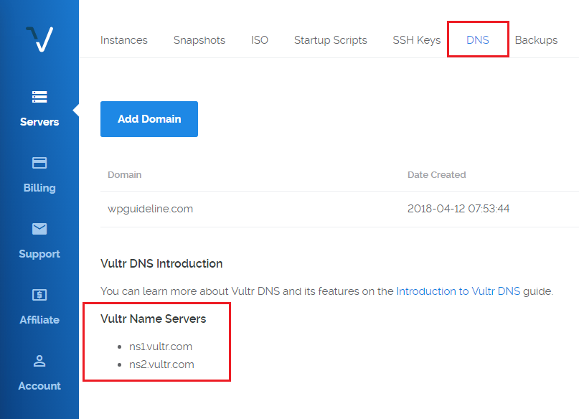Open the Servers stack icon
579x419 pixels.
pyautogui.click(x=39, y=97)
